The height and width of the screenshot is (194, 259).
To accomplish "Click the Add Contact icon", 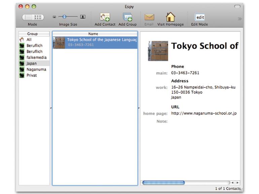I will (105, 17).
